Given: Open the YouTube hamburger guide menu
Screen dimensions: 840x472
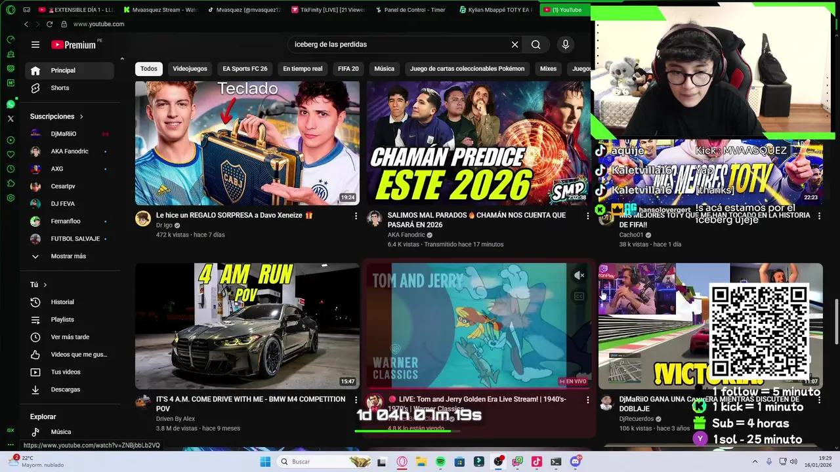Looking at the screenshot, I should (x=35, y=45).
